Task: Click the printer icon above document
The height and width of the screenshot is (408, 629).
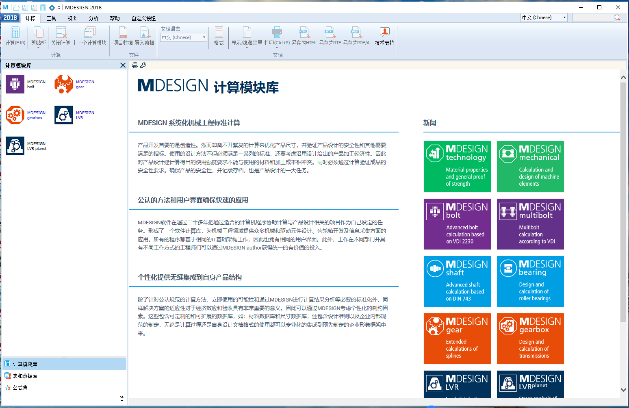Action: (135, 65)
